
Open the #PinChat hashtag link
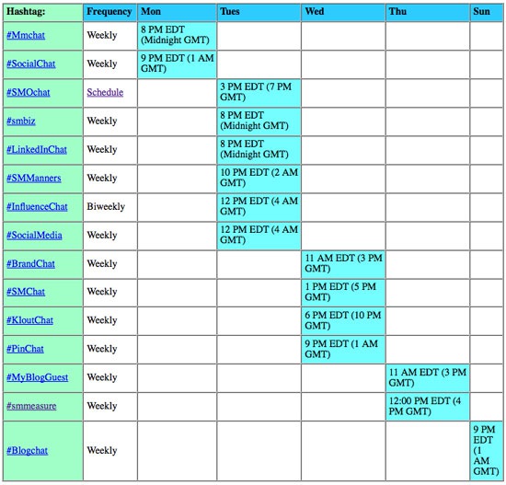pyautogui.click(x=25, y=349)
